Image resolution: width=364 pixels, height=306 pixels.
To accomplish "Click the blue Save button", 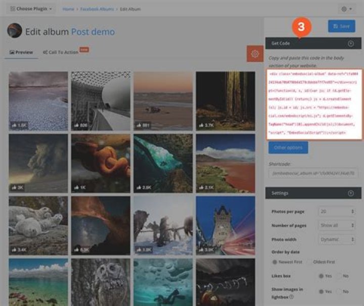I will pos(341,26).
